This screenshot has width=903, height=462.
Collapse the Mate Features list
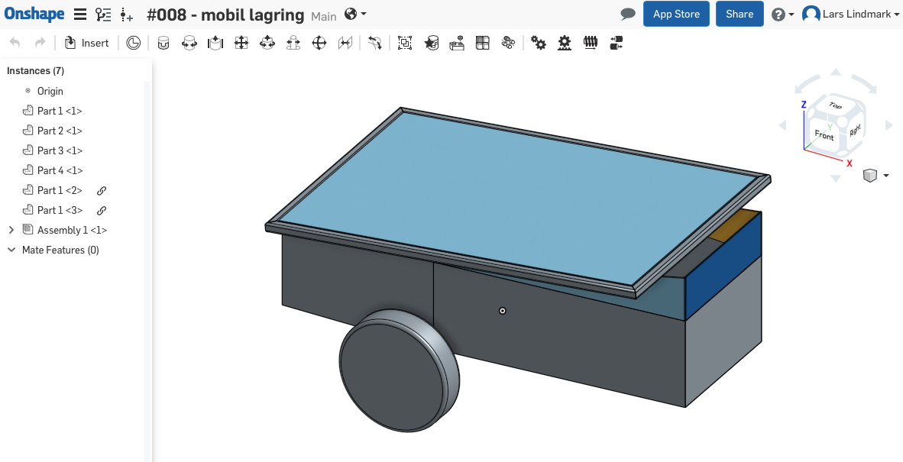pyautogui.click(x=11, y=250)
